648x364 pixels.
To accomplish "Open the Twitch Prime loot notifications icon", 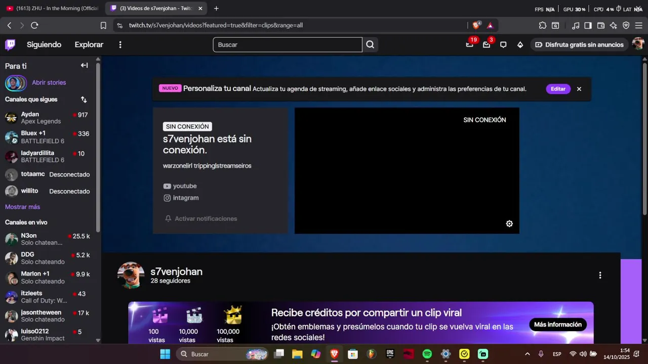I will (470, 44).
